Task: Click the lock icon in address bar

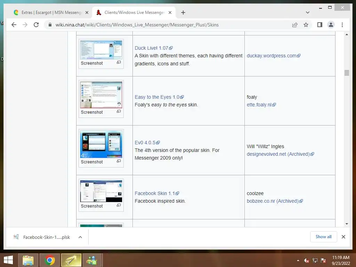Action: [x=50, y=25]
